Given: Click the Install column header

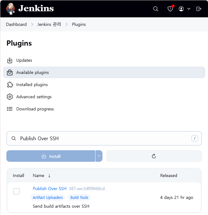Looking at the screenshot, I should click(x=19, y=175).
